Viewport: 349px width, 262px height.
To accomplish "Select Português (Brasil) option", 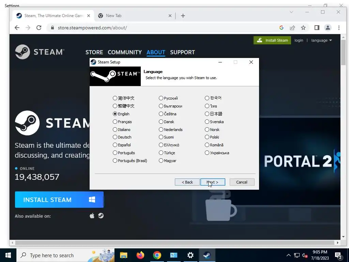I will pyautogui.click(x=115, y=160).
